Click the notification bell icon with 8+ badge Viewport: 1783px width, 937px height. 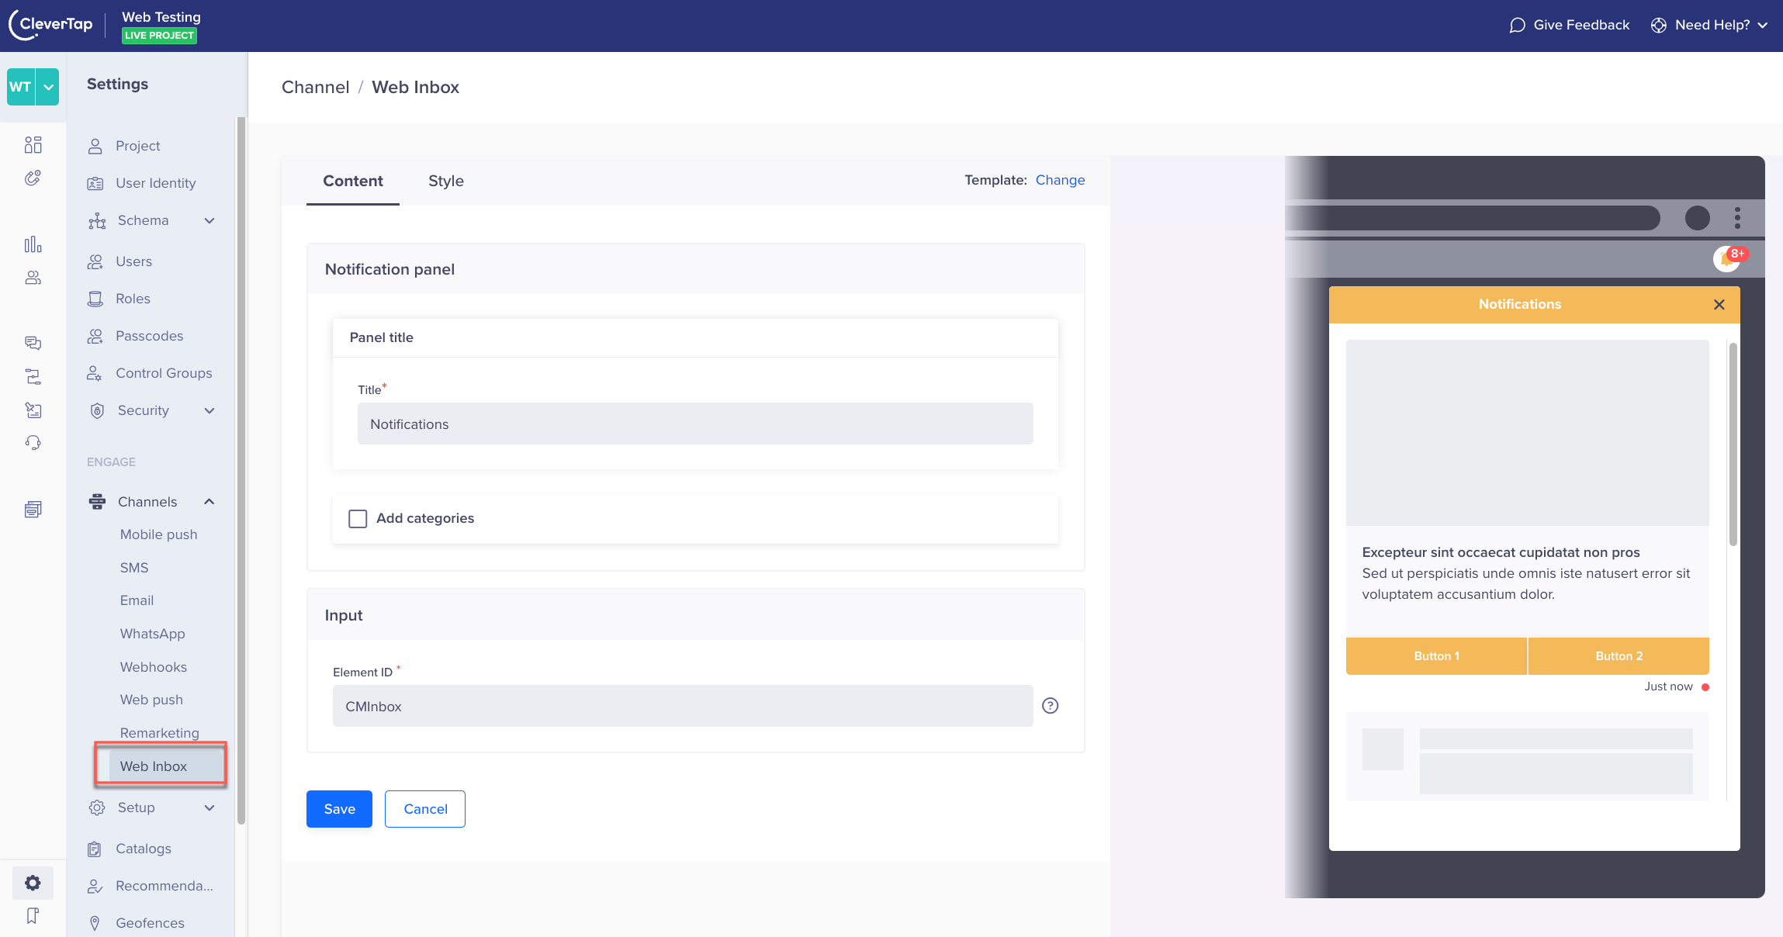tap(1727, 258)
